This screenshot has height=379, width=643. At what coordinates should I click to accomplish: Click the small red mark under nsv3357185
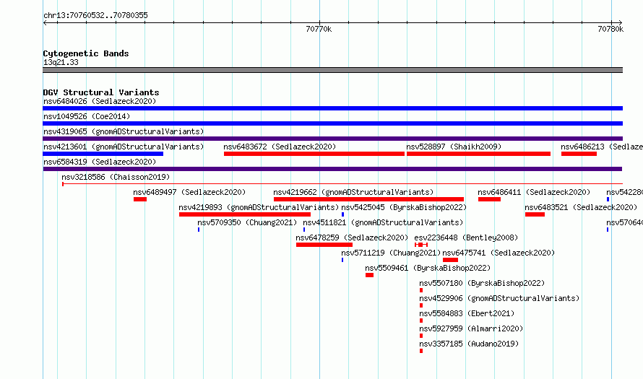tap(421, 351)
